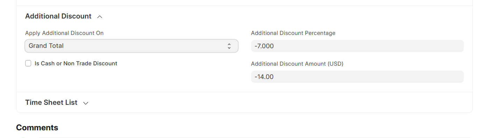Focus the Additional Discount Amount (USD) input field
Image resolution: width=489 pixels, height=138 pixels.
(357, 77)
